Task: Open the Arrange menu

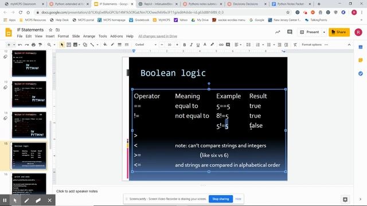Action: click(89, 36)
